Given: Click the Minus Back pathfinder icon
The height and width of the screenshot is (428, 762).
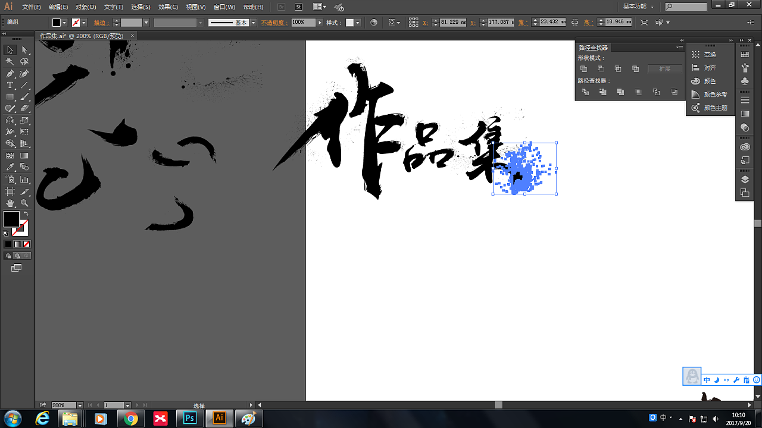Looking at the screenshot, I should 674,92.
